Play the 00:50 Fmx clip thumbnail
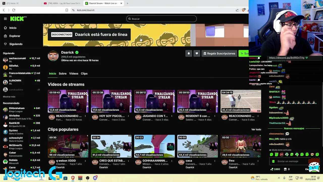 (241, 146)
